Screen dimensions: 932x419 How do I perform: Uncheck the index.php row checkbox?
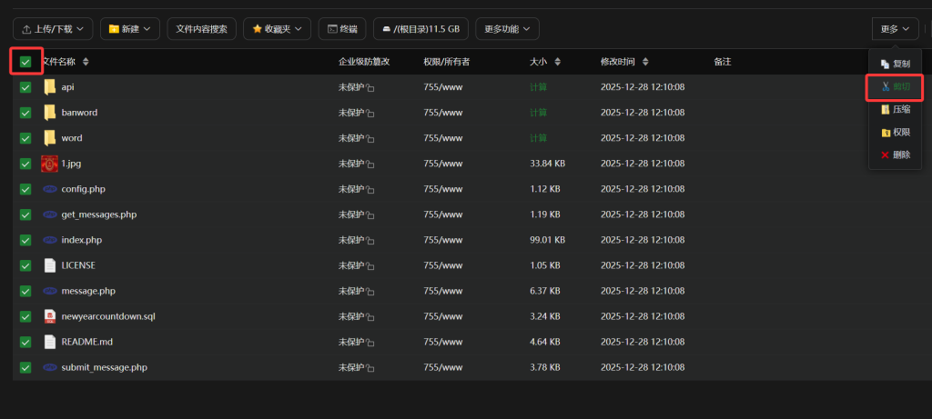point(25,240)
